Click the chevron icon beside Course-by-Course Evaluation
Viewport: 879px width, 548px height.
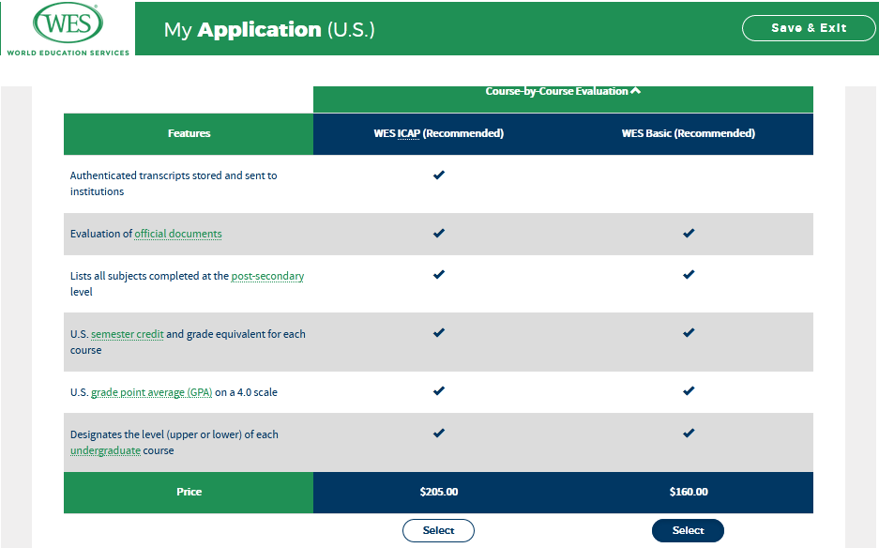point(636,91)
